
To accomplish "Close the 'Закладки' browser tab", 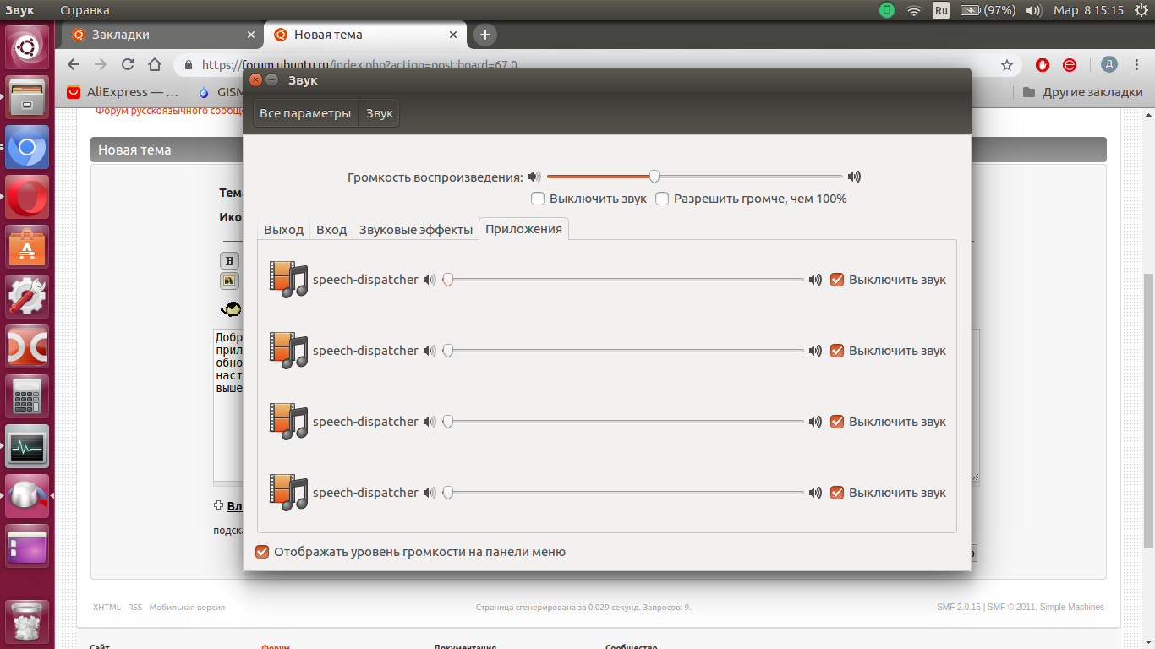I will [x=251, y=35].
